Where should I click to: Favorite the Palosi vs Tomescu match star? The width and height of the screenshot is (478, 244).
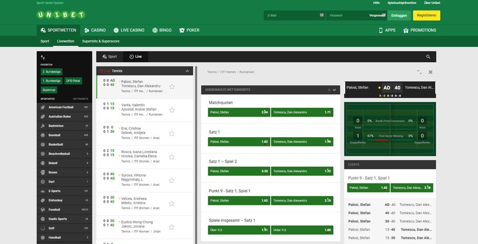pyautogui.click(x=172, y=87)
